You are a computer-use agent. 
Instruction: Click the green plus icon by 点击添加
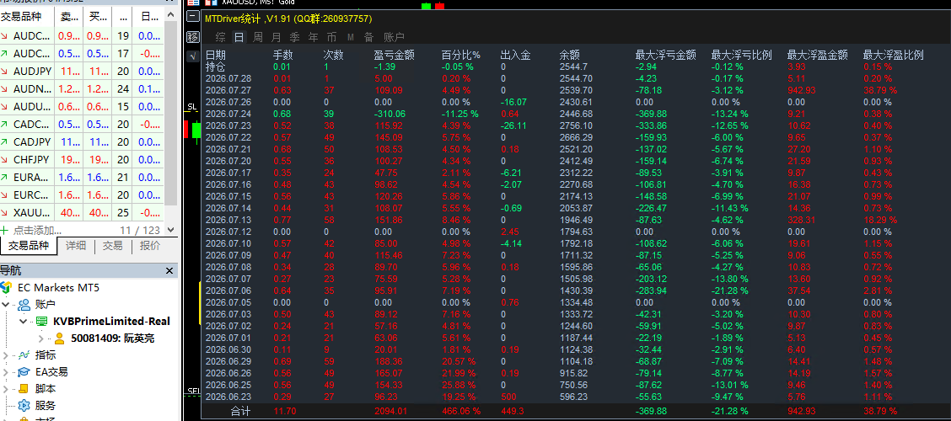pos(5,230)
